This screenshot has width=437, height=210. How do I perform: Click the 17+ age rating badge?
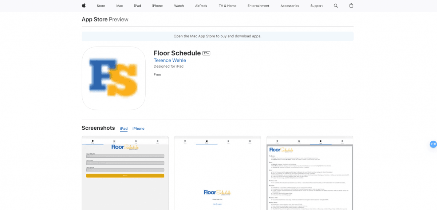click(206, 53)
